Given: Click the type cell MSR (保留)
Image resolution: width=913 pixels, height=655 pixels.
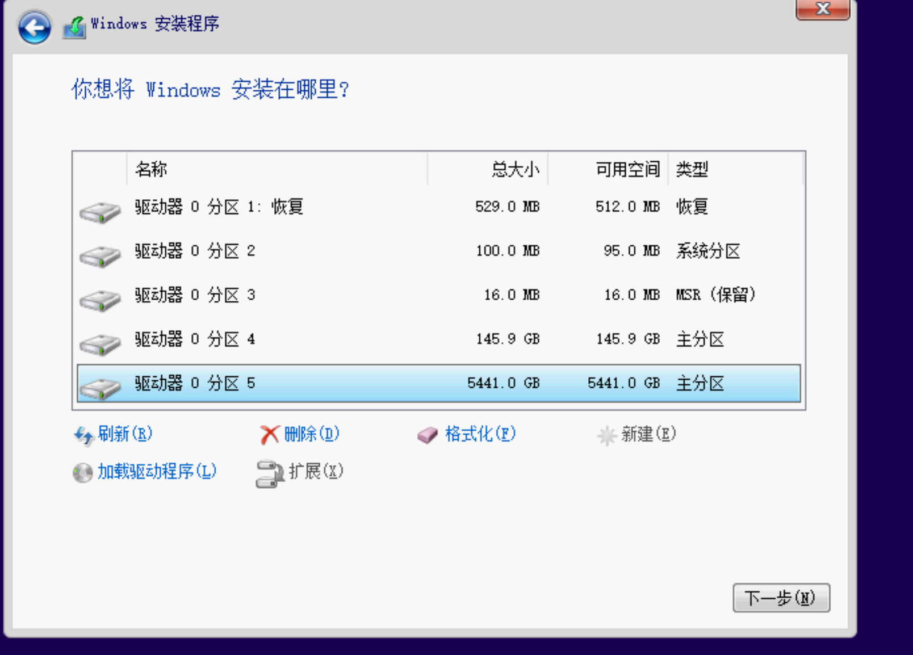Looking at the screenshot, I should tap(716, 295).
